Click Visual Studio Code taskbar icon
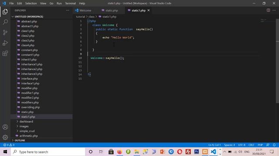279x156 pixels. (214, 152)
